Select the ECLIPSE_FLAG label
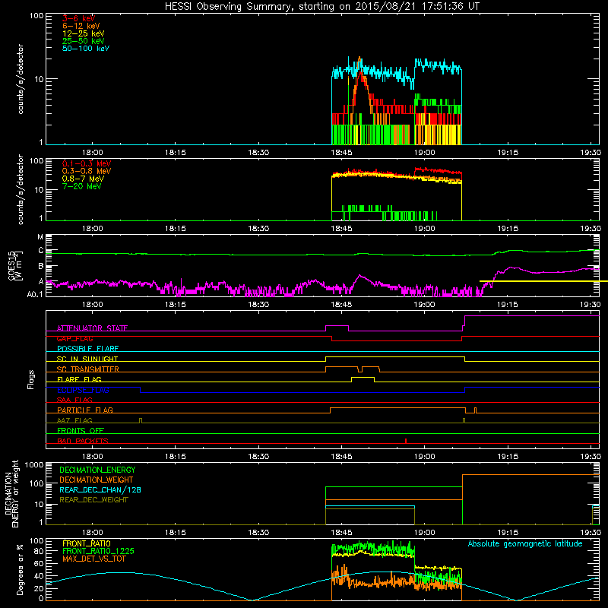Image resolution: width=608 pixels, height=608 pixels. point(83,390)
